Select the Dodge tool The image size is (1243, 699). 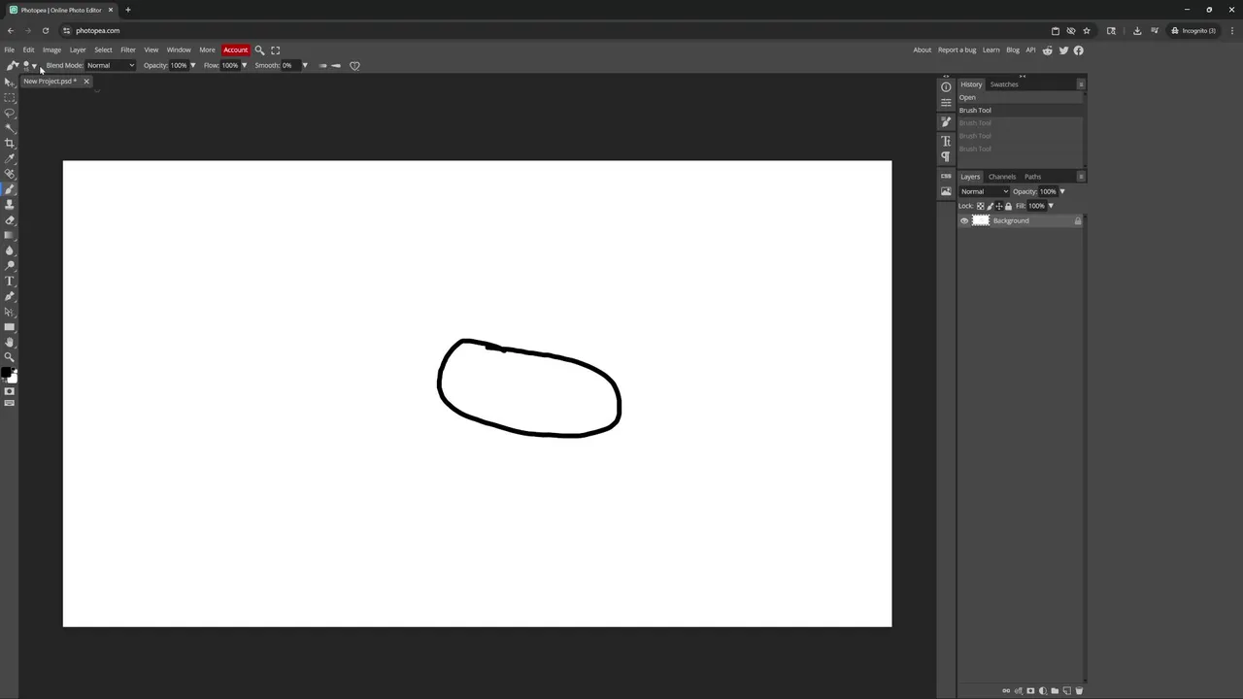point(10,266)
